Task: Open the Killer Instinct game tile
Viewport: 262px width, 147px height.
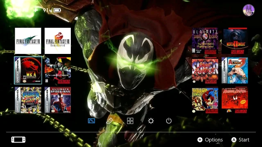Action: click(x=58, y=70)
